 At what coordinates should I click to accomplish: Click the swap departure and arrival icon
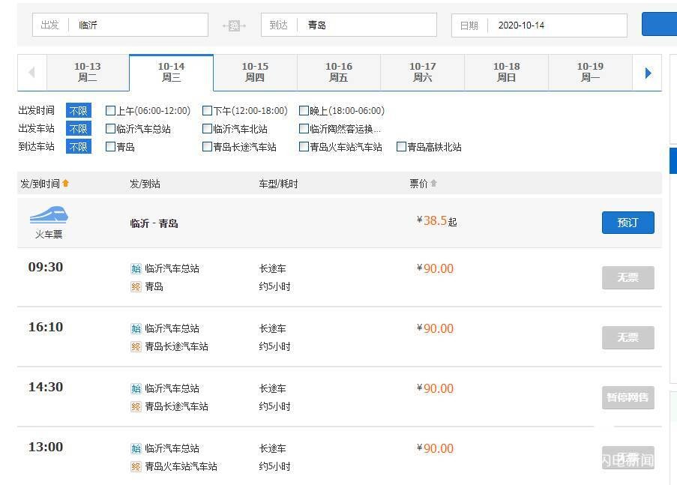click(234, 25)
